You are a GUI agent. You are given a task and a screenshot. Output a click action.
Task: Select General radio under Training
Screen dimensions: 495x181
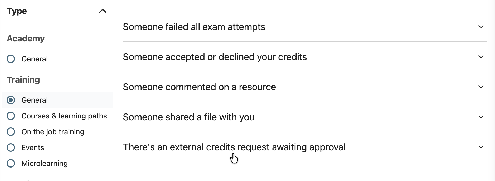click(x=11, y=100)
